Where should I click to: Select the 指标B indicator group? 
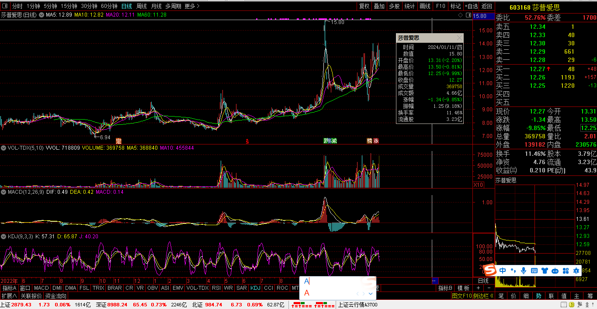pos(445,288)
